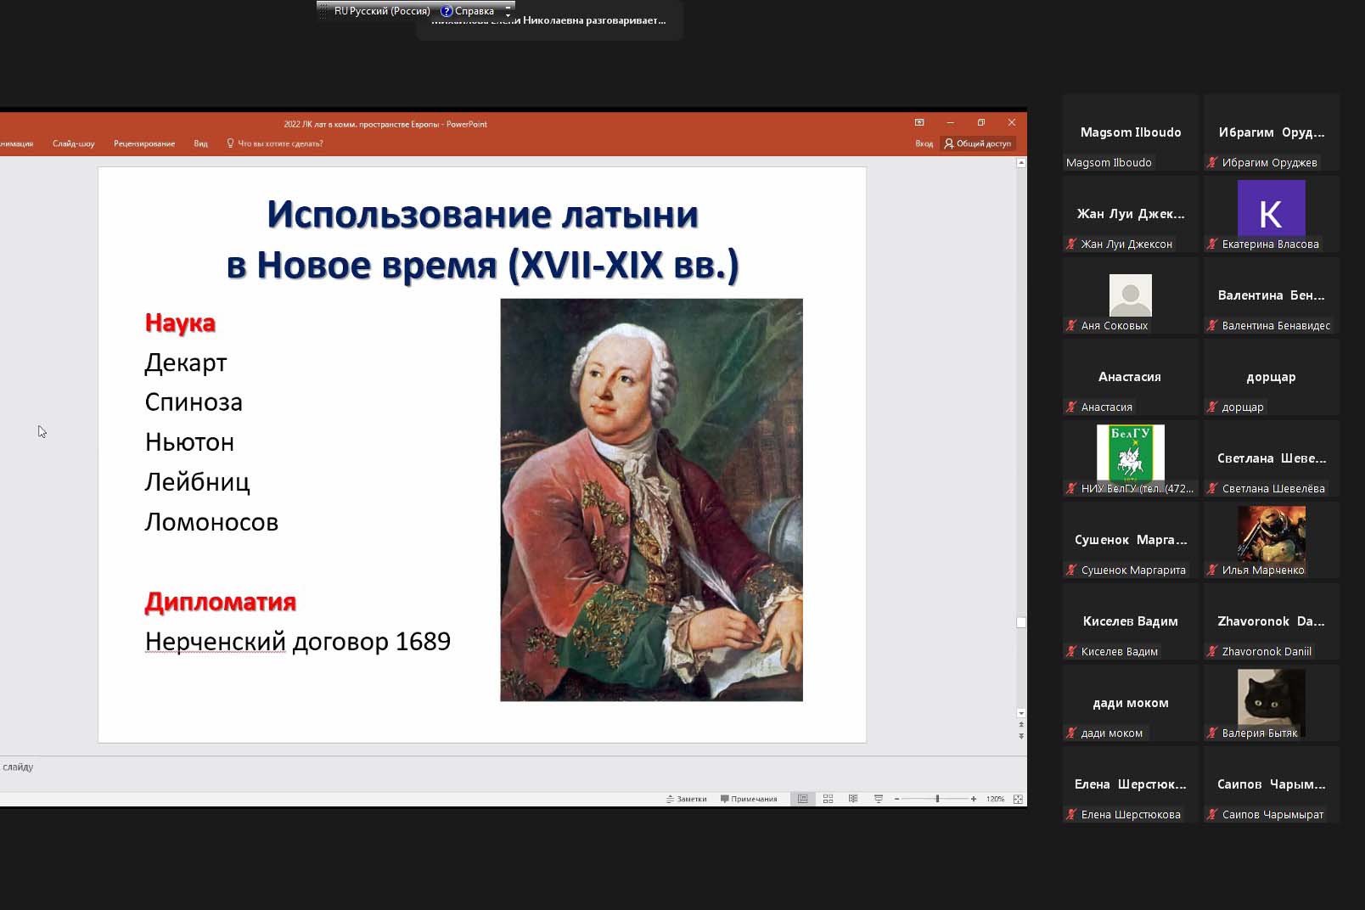This screenshot has height=910, width=1365.
Task: Switch to Reading view
Action: [853, 799]
